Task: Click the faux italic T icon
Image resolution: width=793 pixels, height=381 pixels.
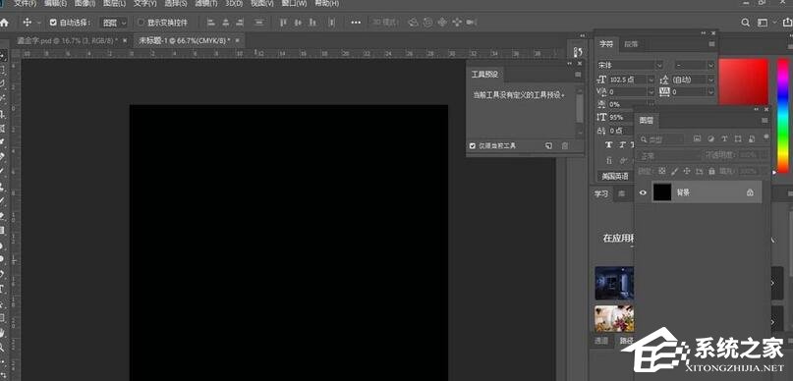Action: point(622,145)
